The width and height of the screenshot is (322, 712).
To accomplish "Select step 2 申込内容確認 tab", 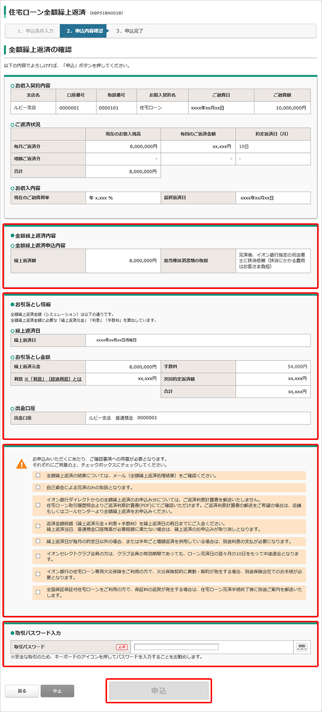I will (84, 31).
